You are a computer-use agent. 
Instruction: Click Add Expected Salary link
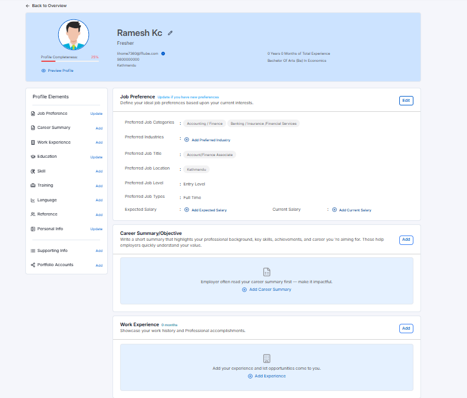206,210
